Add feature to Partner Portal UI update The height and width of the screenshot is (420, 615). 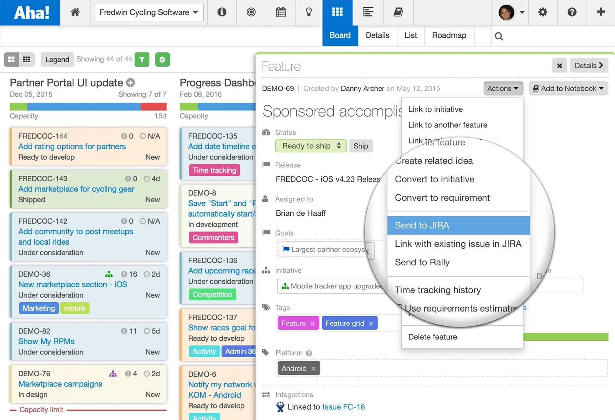tap(131, 83)
